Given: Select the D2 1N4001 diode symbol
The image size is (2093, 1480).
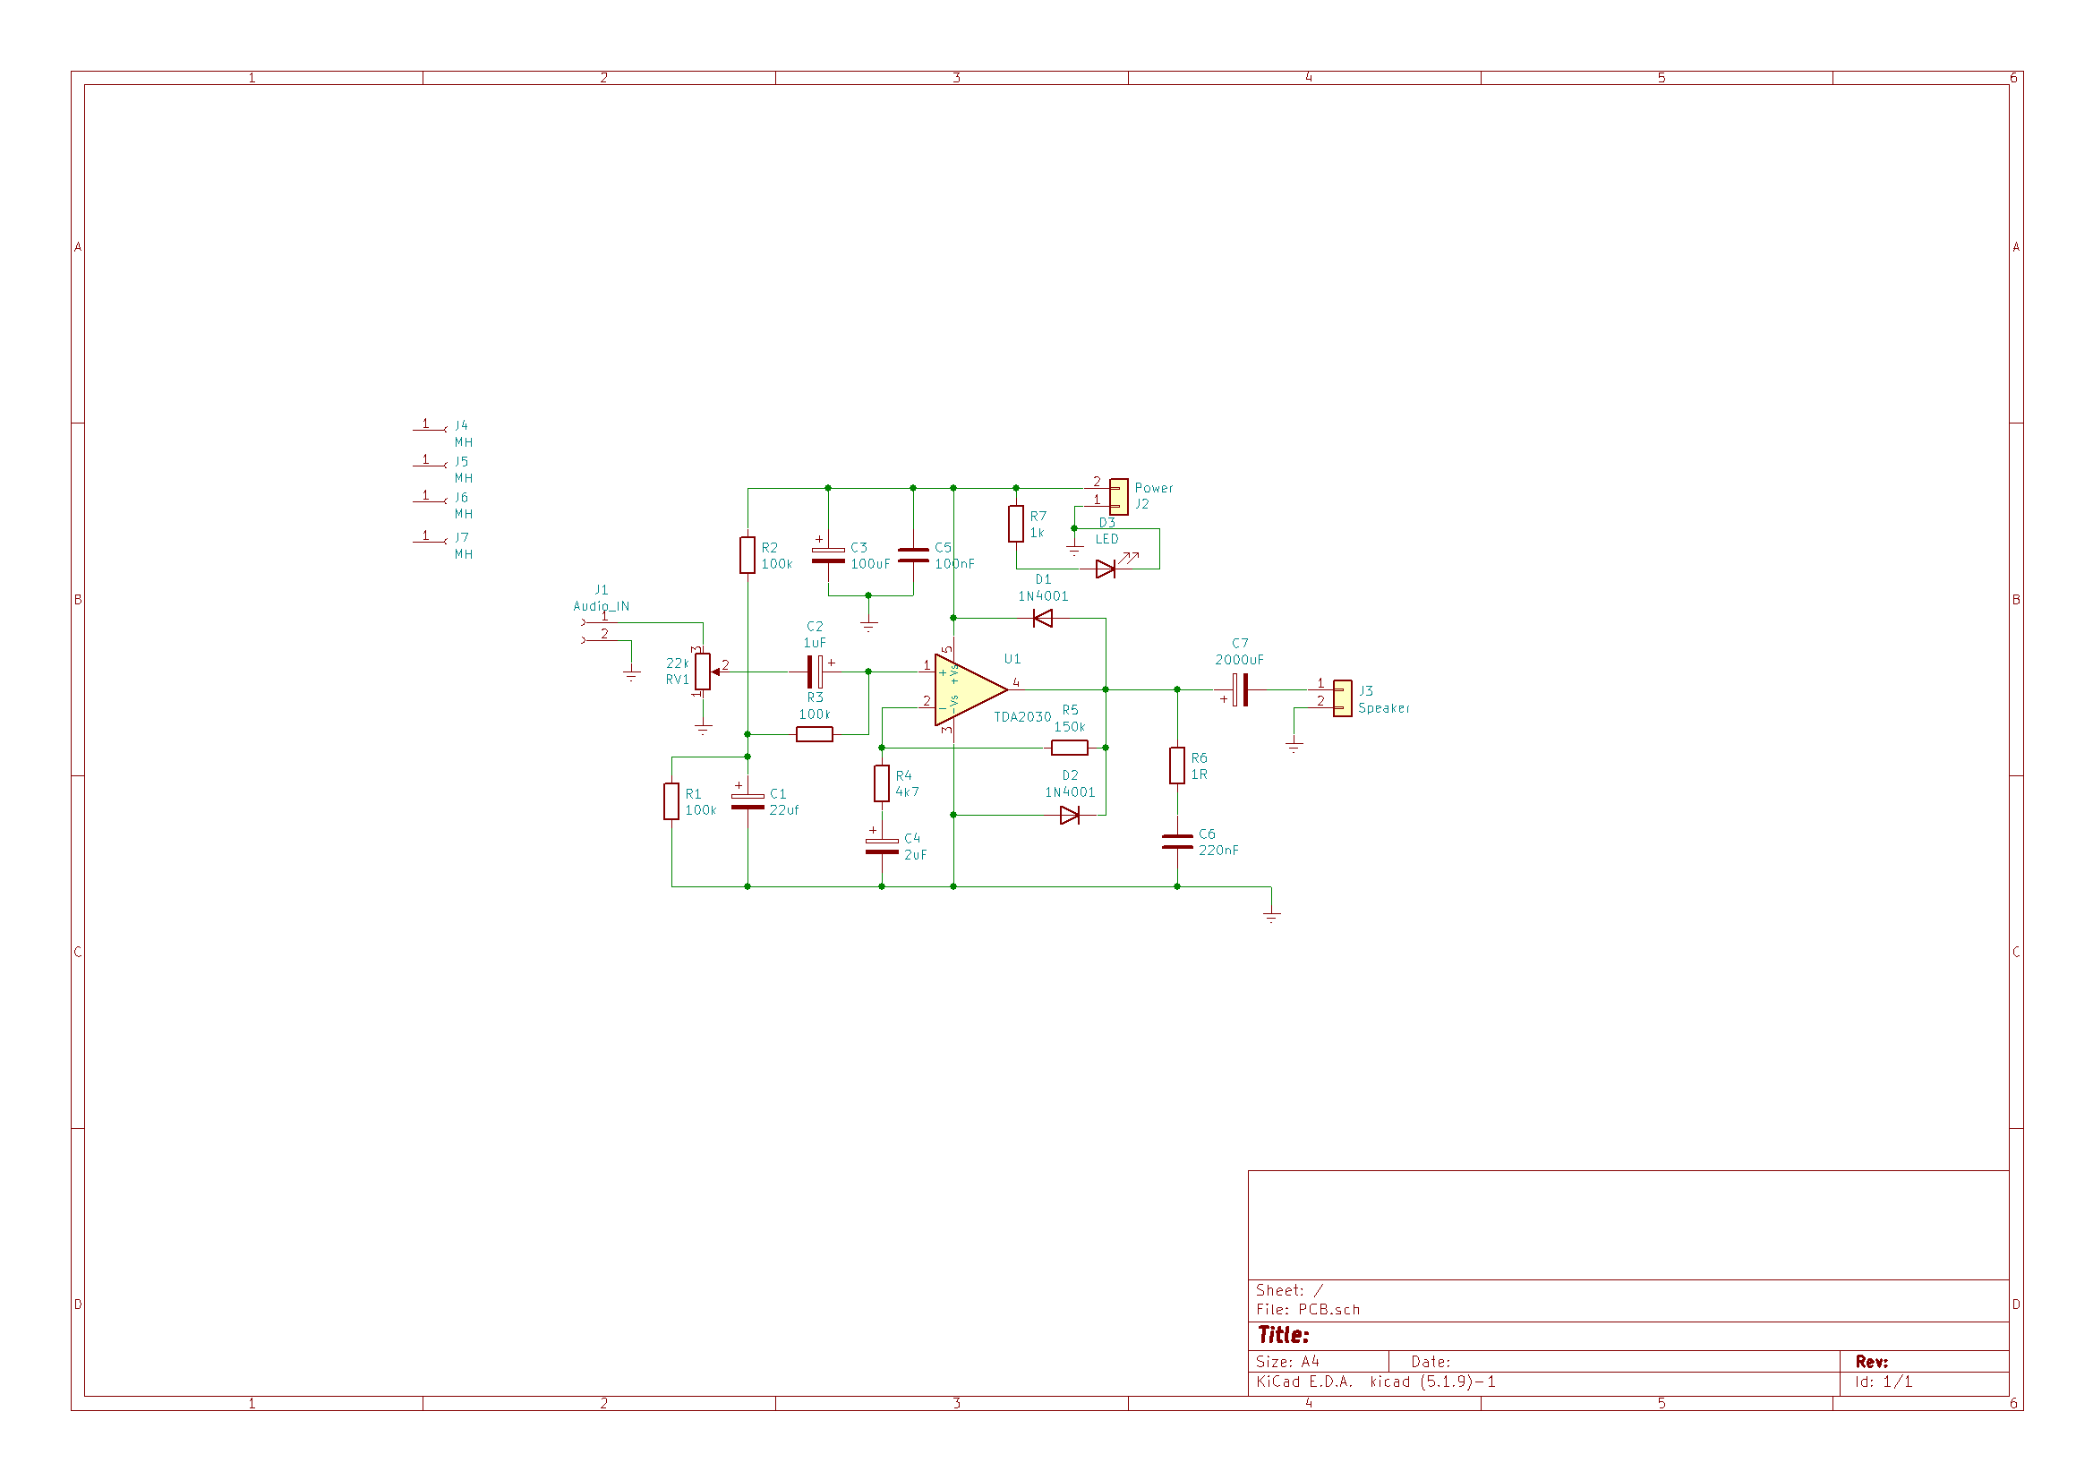Looking at the screenshot, I should pos(1070,816).
